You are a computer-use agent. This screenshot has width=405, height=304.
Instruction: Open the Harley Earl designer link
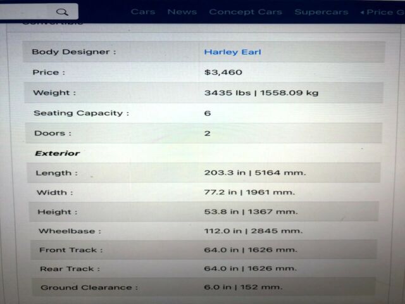pyautogui.click(x=232, y=52)
